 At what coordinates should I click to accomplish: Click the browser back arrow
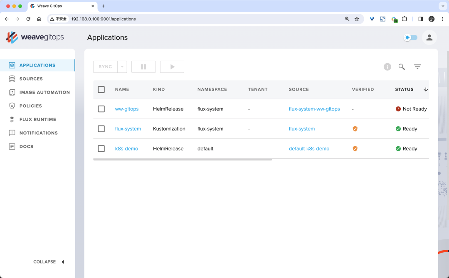point(7,19)
